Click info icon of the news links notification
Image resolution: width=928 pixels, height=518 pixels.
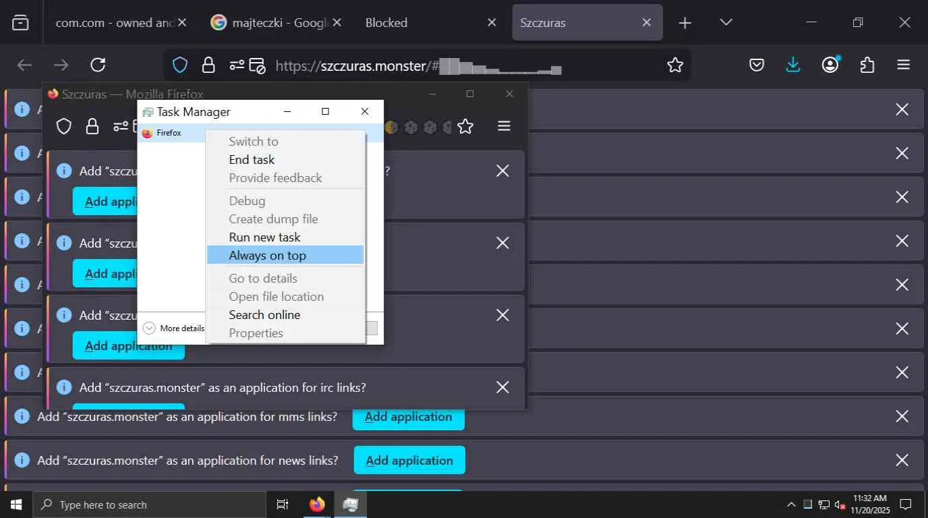[x=22, y=460]
